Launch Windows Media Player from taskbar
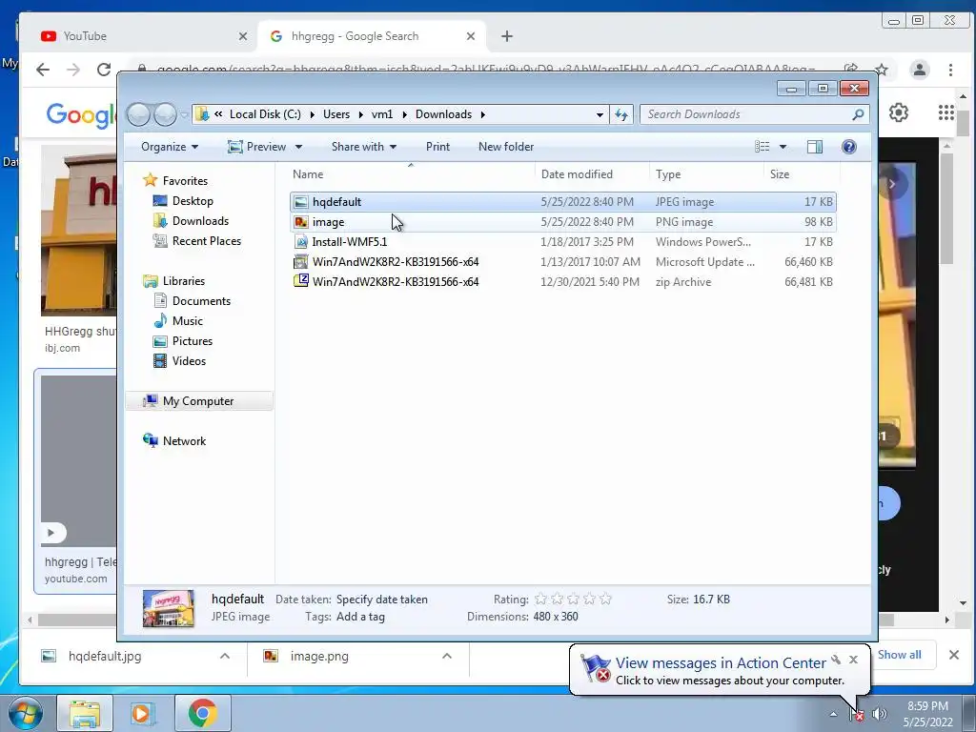The image size is (976, 732). tap(143, 713)
